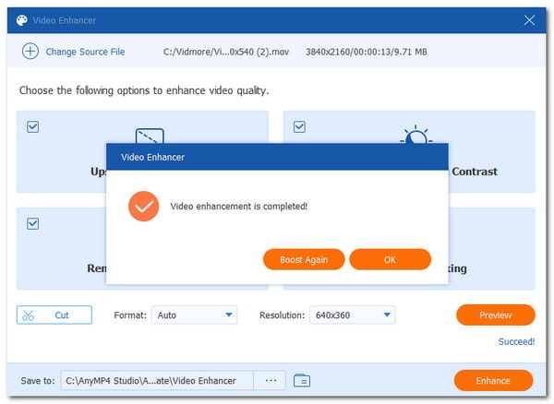Click the source file path C:/Vidmore/Vi...0x540 (2).mov
The image size is (554, 404).
click(x=226, y=52)
